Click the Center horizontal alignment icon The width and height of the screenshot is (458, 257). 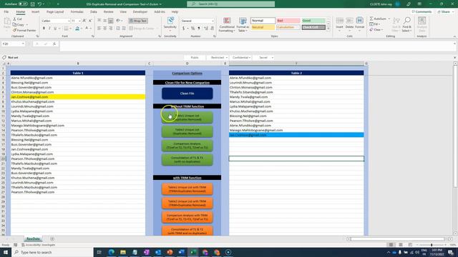pos(105,29)
